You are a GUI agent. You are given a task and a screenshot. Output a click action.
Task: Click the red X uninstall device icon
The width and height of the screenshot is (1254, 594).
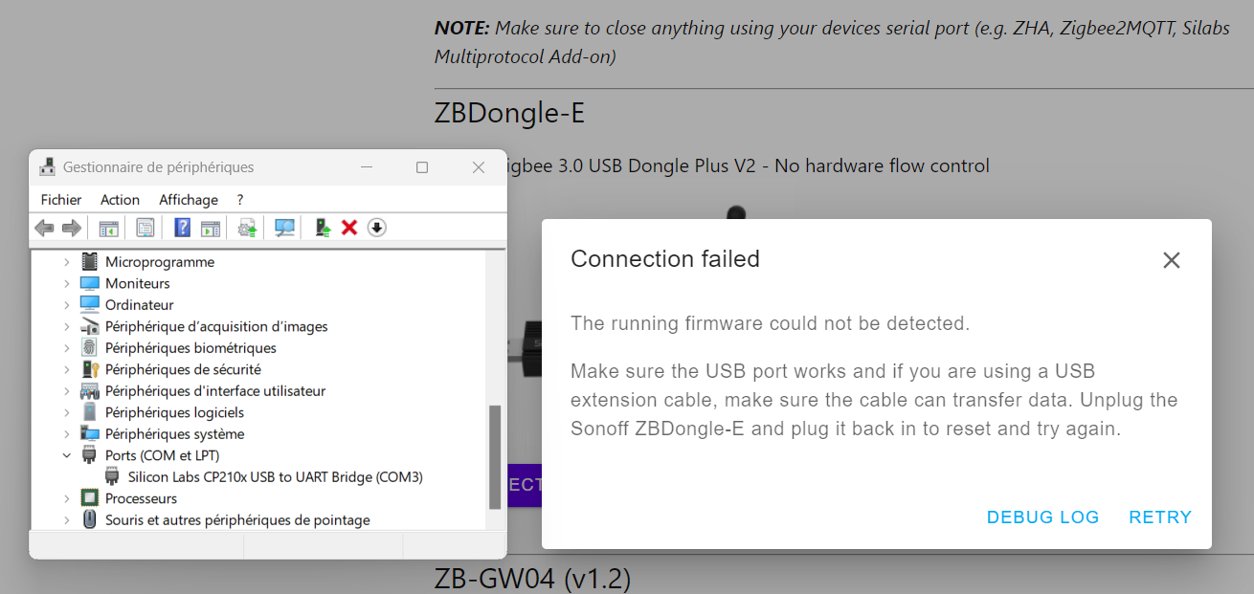(349, 228)
